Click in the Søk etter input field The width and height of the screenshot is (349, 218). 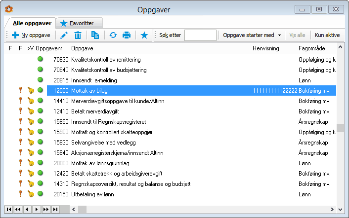tap(200, 35)
